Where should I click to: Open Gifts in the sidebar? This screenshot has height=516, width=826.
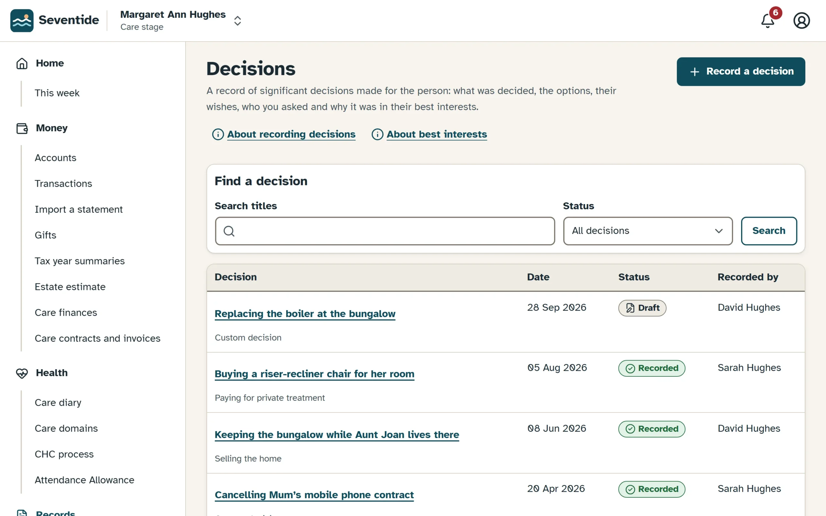[x=45, y=235]
